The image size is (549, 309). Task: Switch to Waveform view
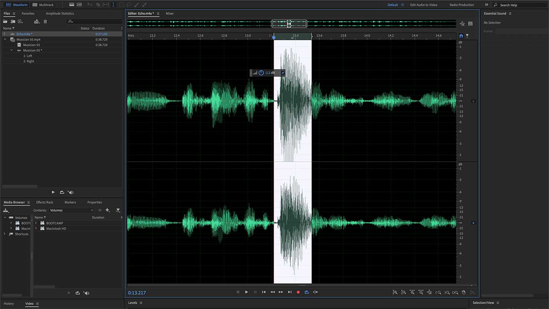pos(17,5)
